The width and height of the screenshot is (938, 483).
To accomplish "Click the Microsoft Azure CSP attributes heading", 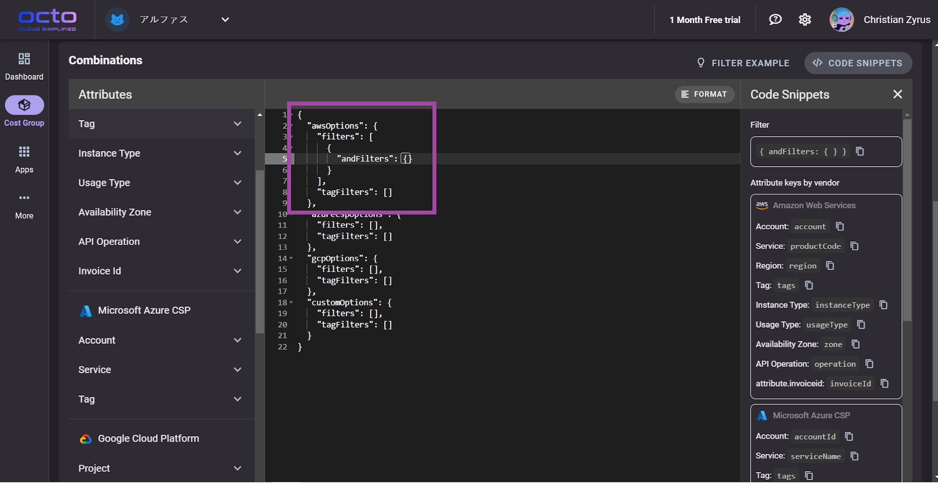I will pyautogui.click(x=144, y=310).
